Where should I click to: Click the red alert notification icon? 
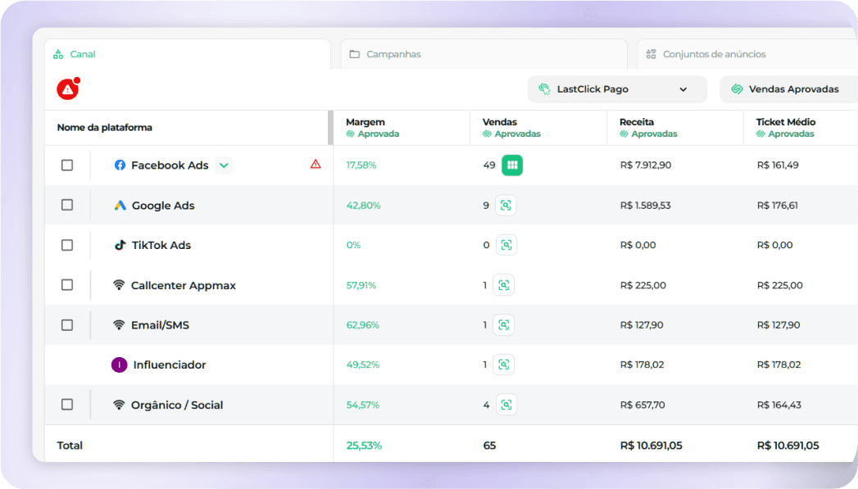(67, 90)
